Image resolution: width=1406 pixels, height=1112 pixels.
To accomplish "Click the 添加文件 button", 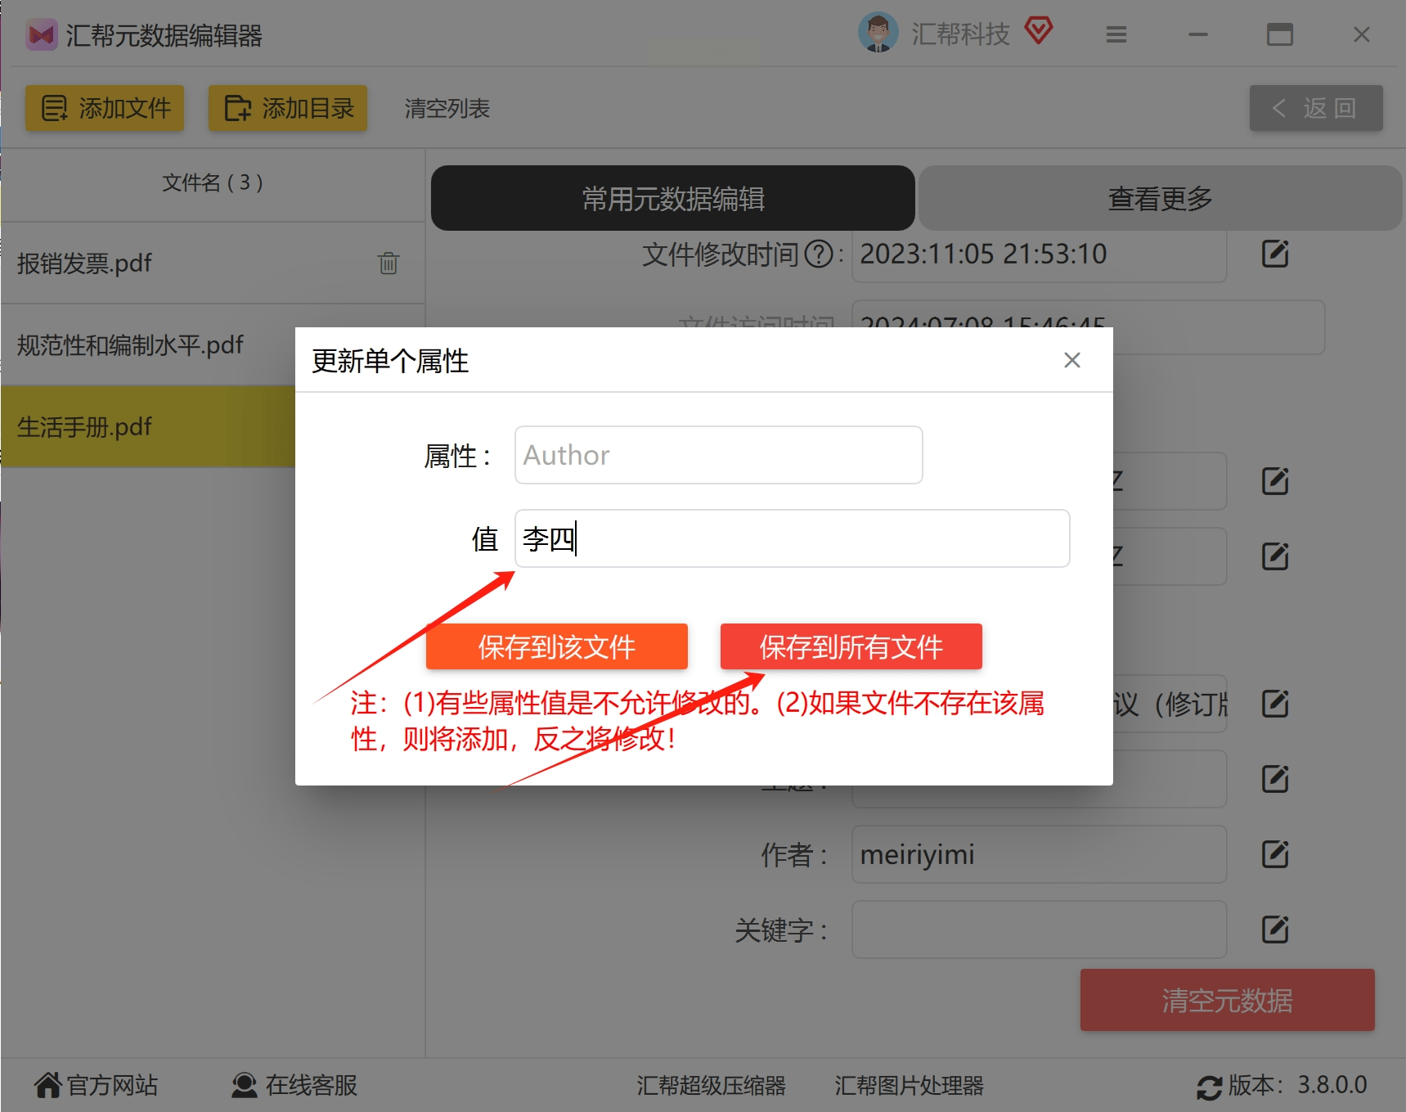I will (105, 108).
